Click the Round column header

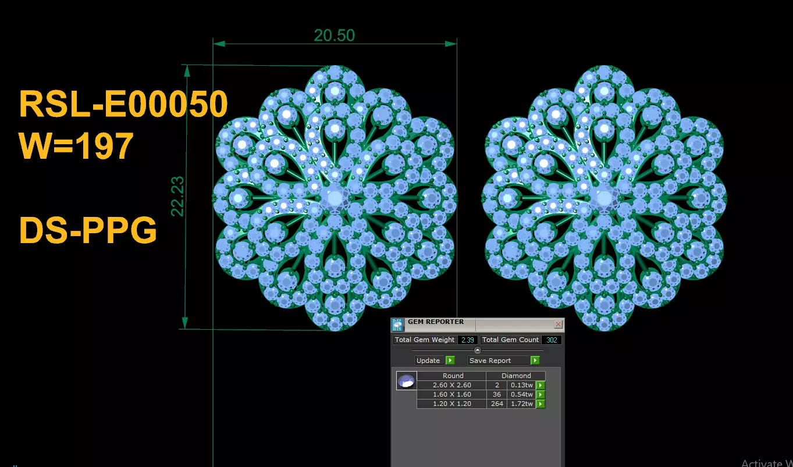[x=451, y=376]
